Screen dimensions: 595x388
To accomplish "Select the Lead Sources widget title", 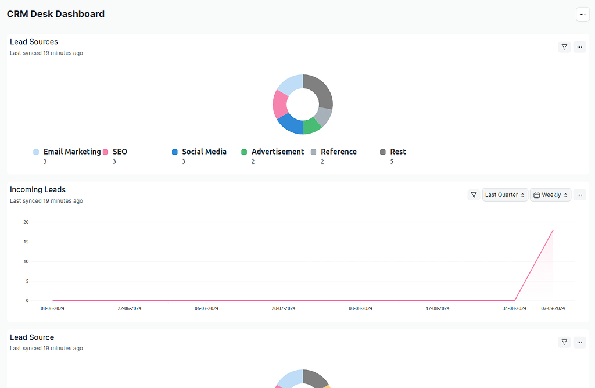I will 33,41.
